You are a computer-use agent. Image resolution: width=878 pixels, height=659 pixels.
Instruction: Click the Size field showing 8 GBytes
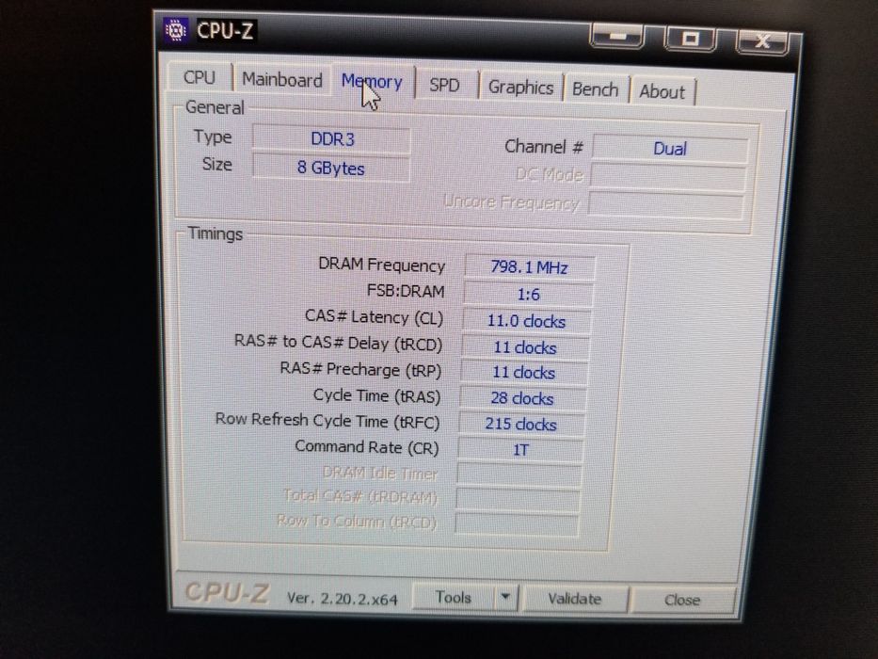(x=331, y=169)
